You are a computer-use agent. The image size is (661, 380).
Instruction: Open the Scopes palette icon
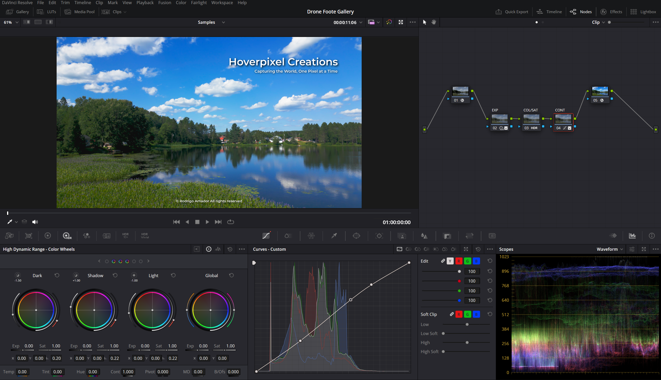tap(632, 236)
